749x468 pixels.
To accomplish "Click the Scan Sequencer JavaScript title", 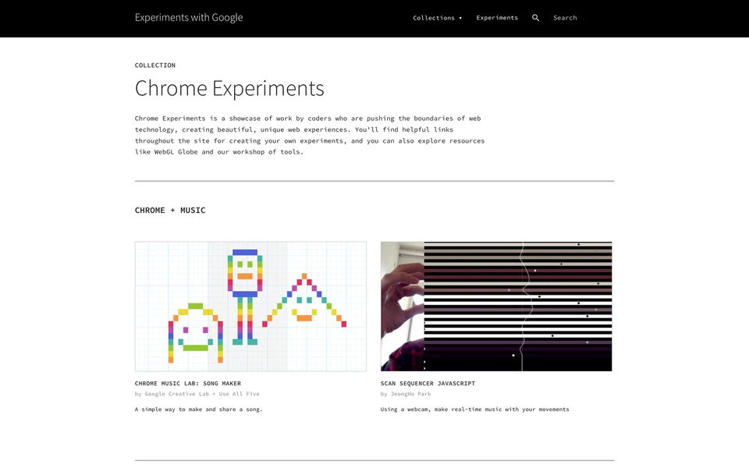I will pyautogui.click(x=428, y=384).
